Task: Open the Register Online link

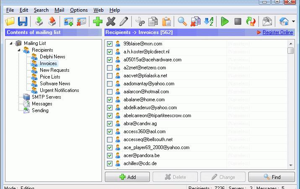Action: coord(278,32)
